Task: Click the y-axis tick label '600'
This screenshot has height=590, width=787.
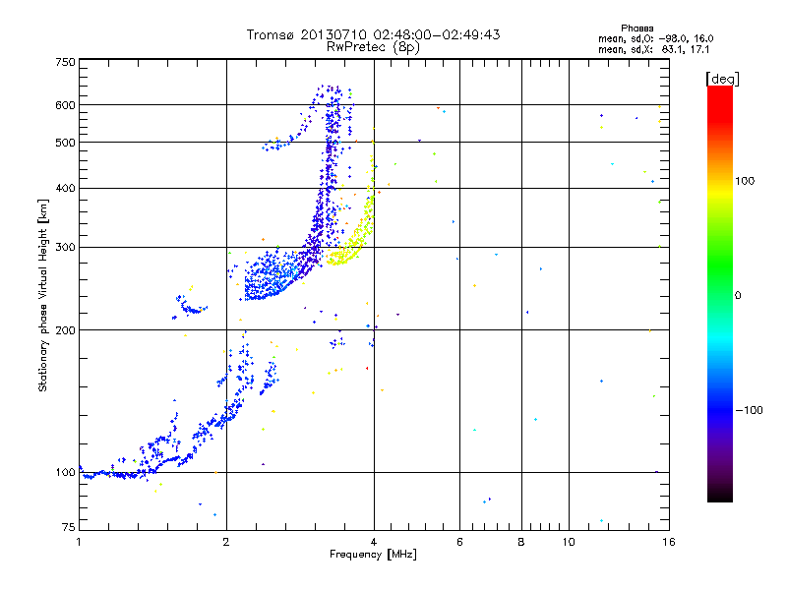Action: point(65,105)
